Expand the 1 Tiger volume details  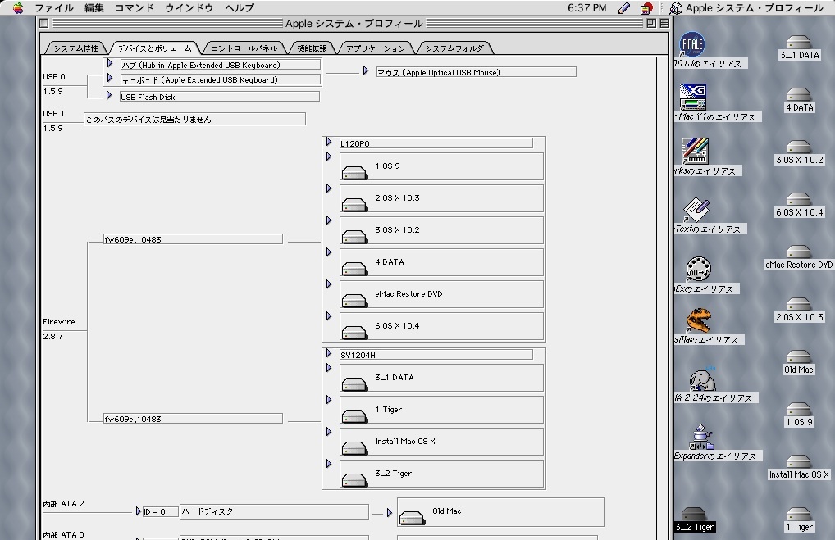329,400
